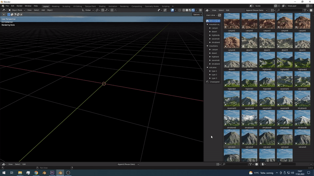Switch to the Modeling workspace tab
The height and width of the screenshot is (176, 314).
[55, 6]
